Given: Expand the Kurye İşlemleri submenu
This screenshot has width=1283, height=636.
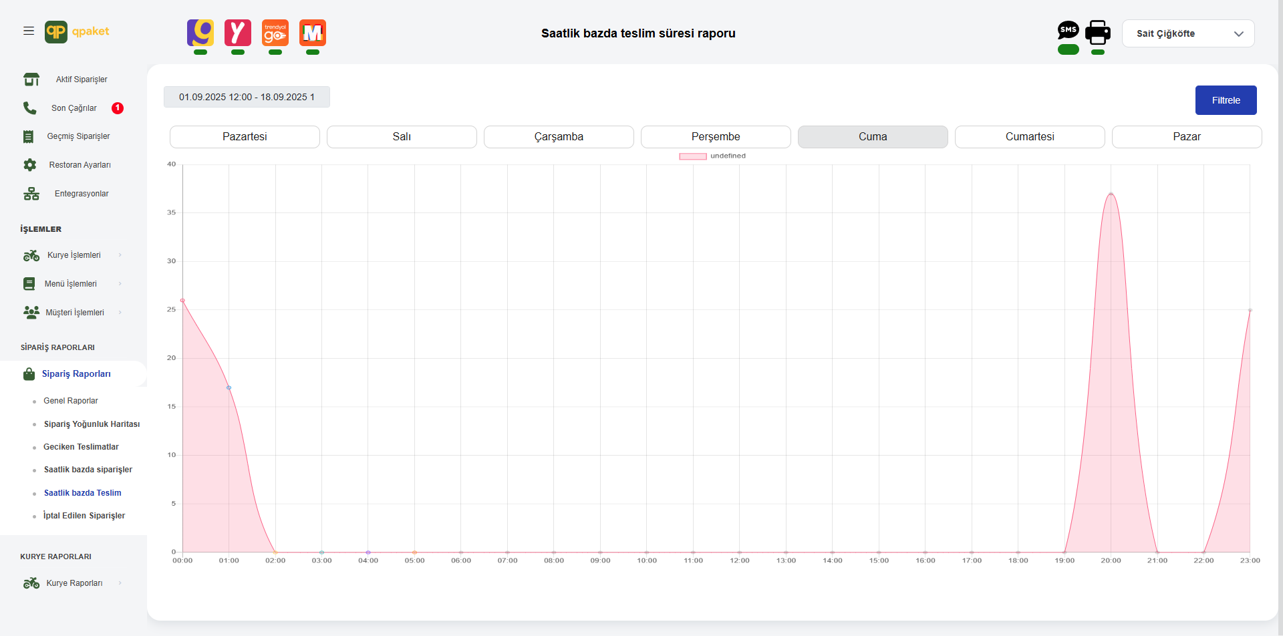Looking at the screenshot, I should pos(74,255).
